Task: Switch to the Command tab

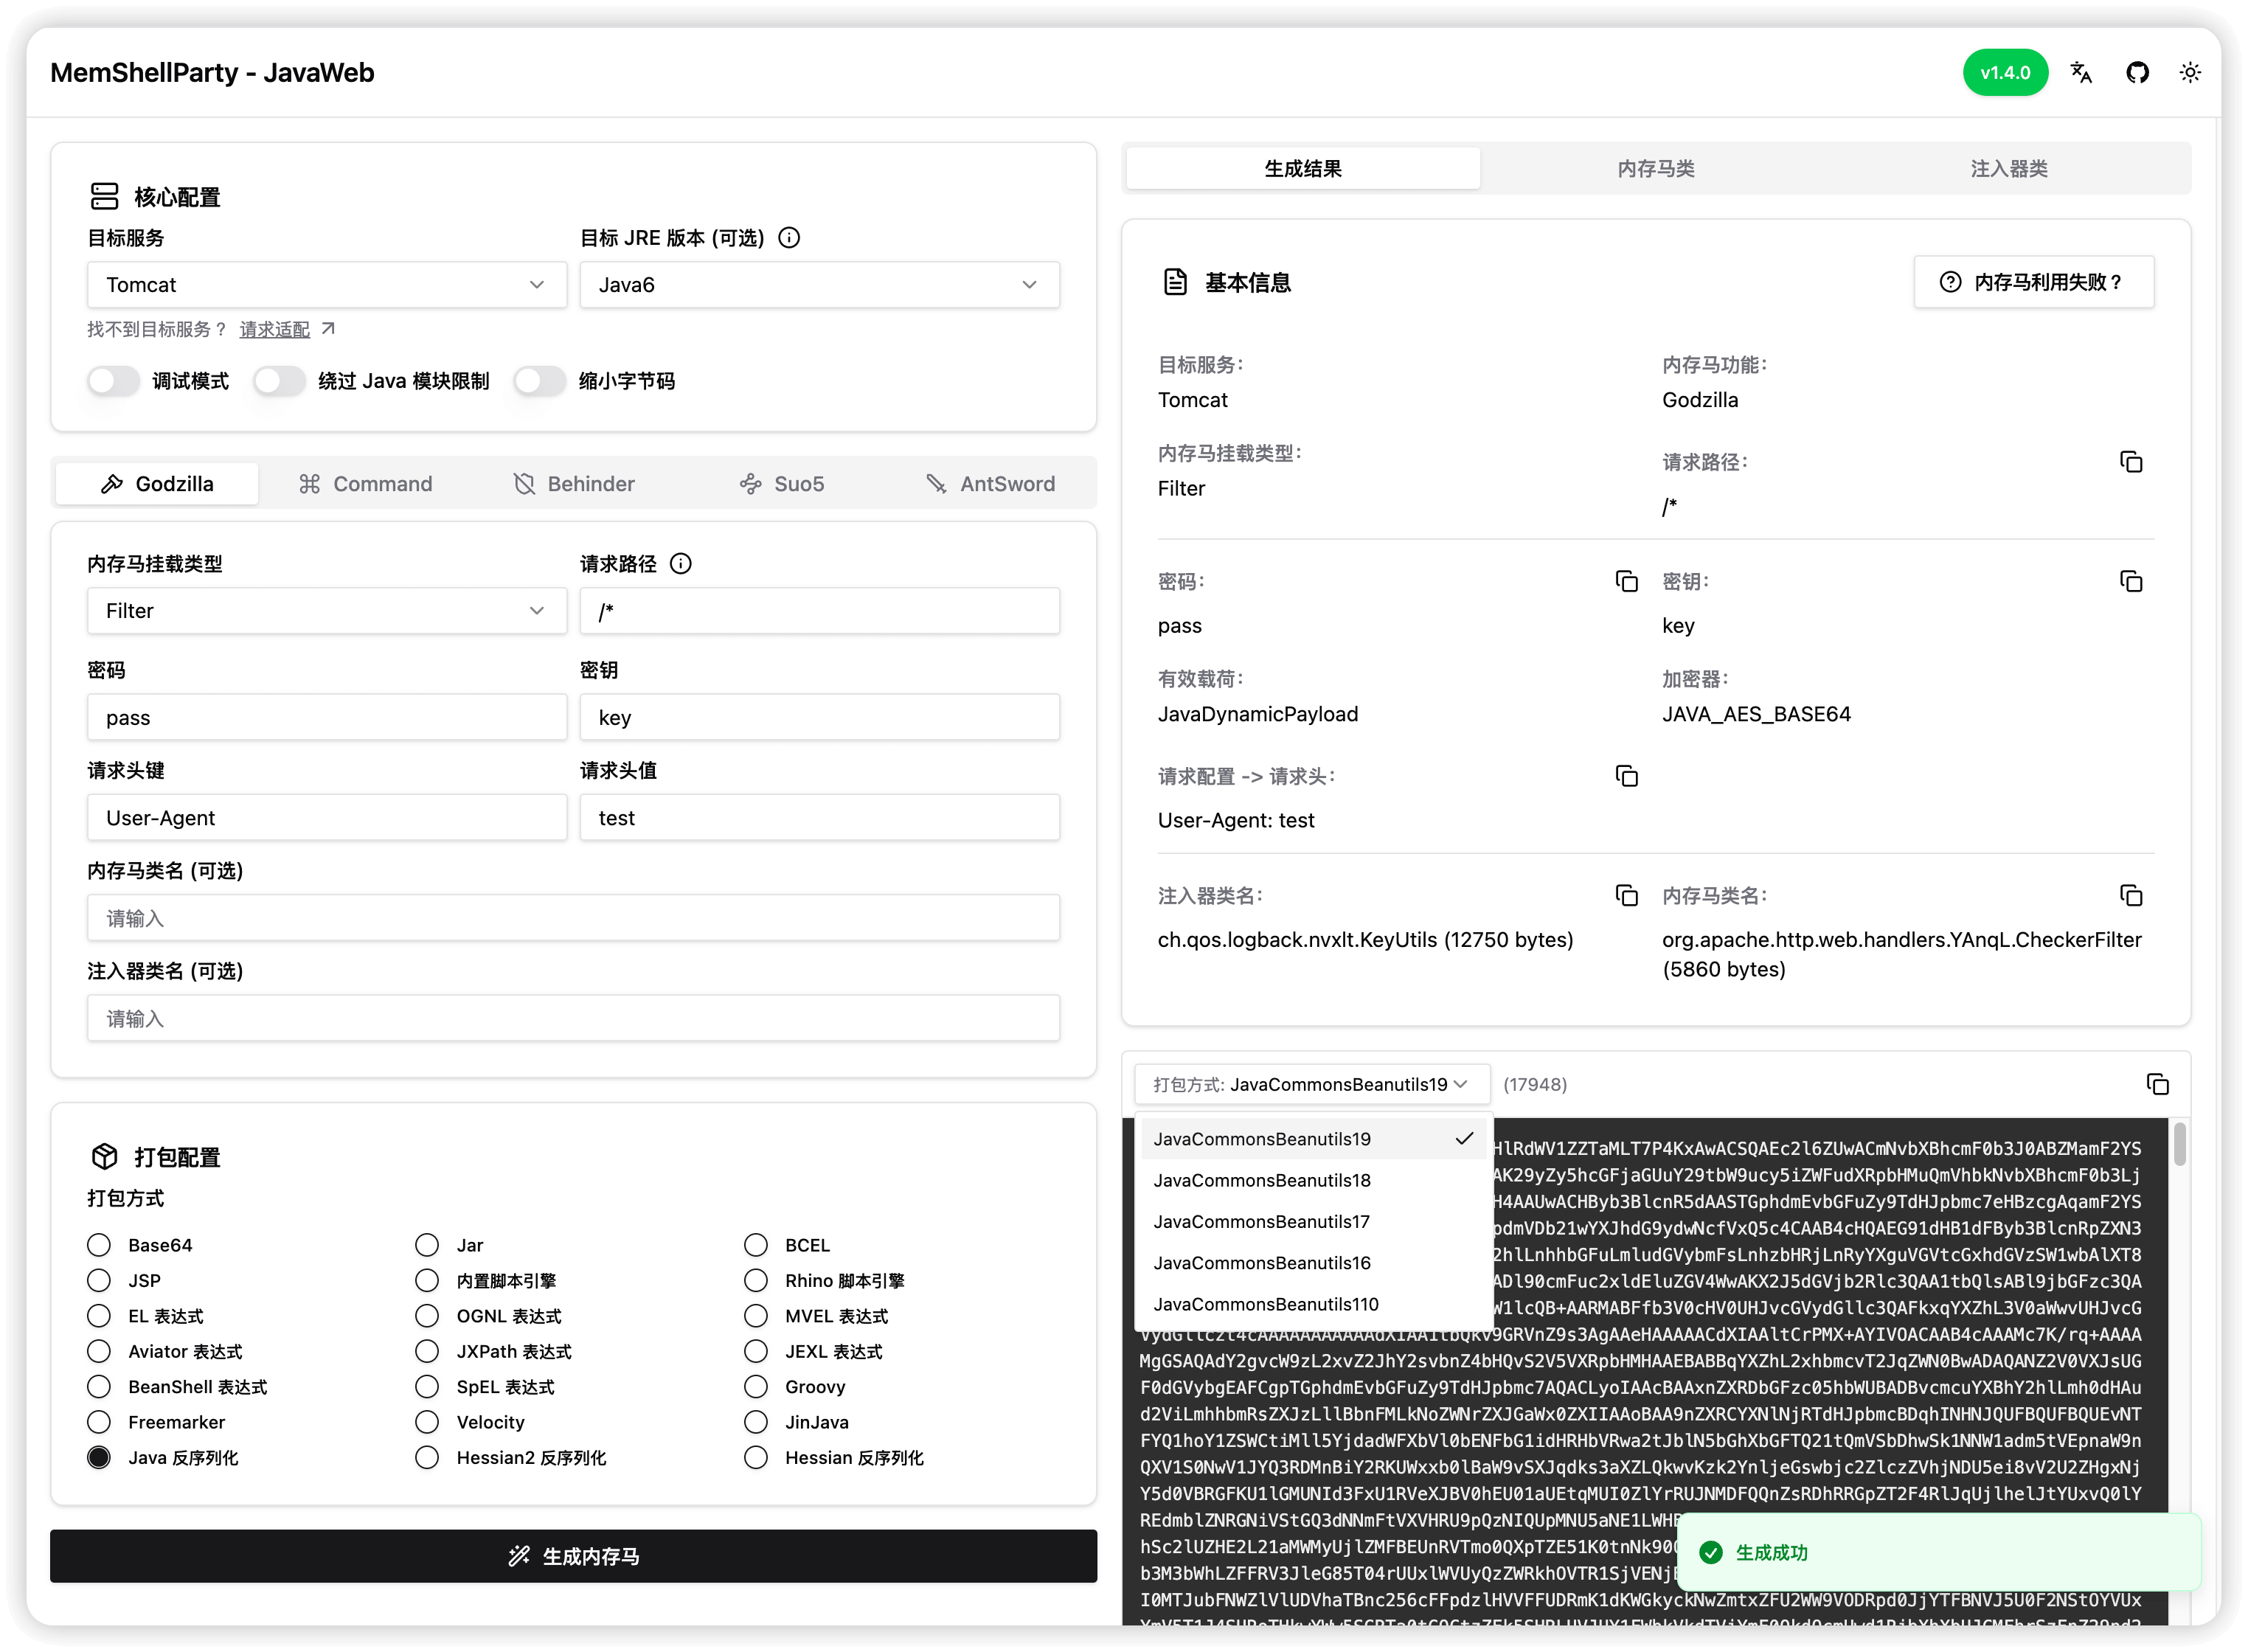Action: [x=365, y=484]
